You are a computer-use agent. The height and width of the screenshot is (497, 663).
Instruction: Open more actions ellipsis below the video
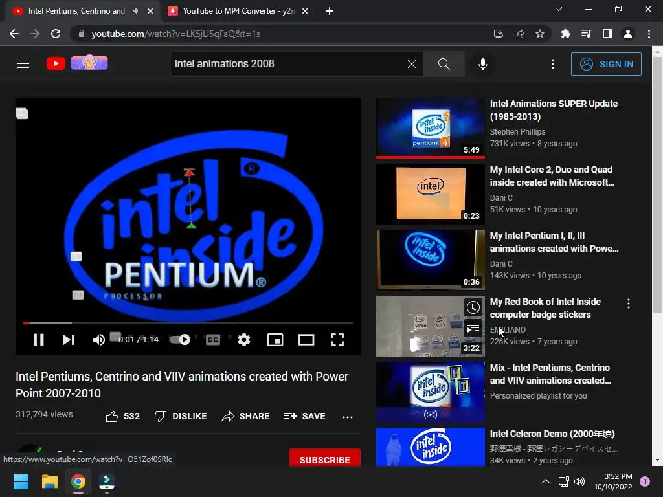click(348, 417)
